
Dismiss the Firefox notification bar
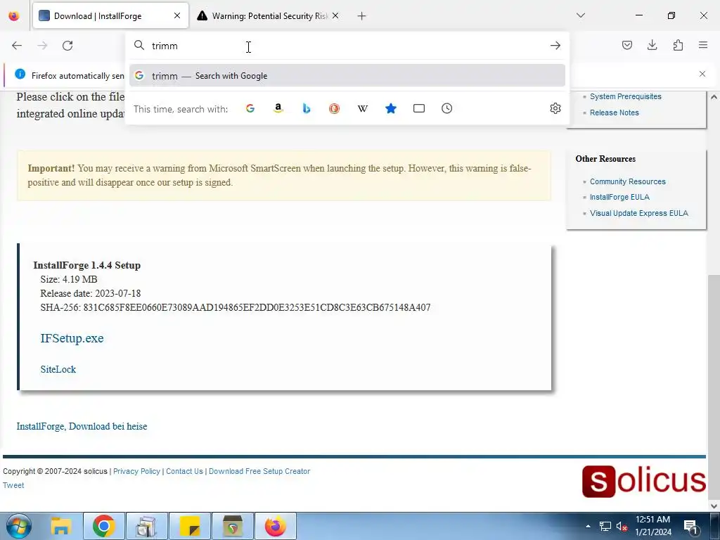[702, 74]
